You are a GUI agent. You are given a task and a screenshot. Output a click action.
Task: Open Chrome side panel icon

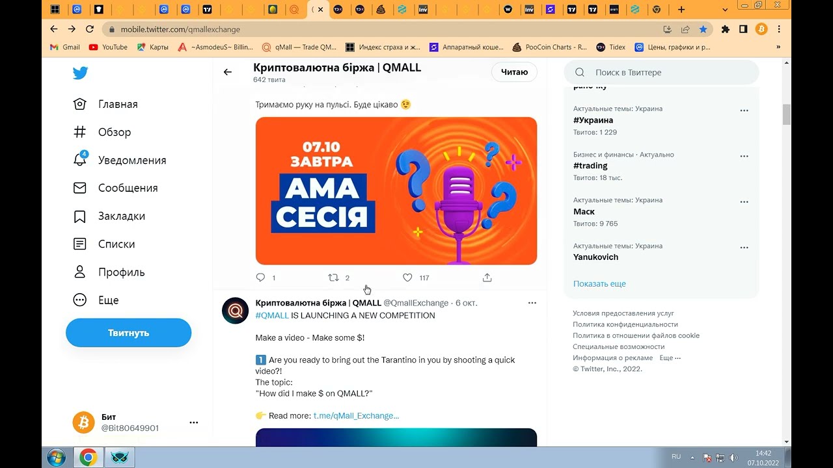pos(743,29)
